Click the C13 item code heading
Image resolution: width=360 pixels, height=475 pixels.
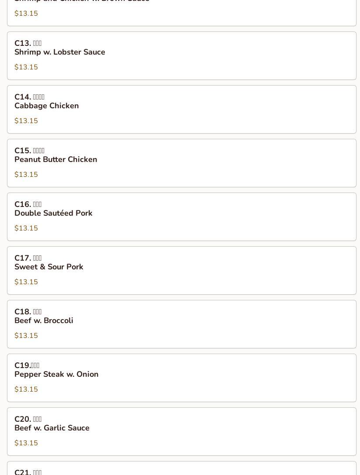click(x=28, y=43)
